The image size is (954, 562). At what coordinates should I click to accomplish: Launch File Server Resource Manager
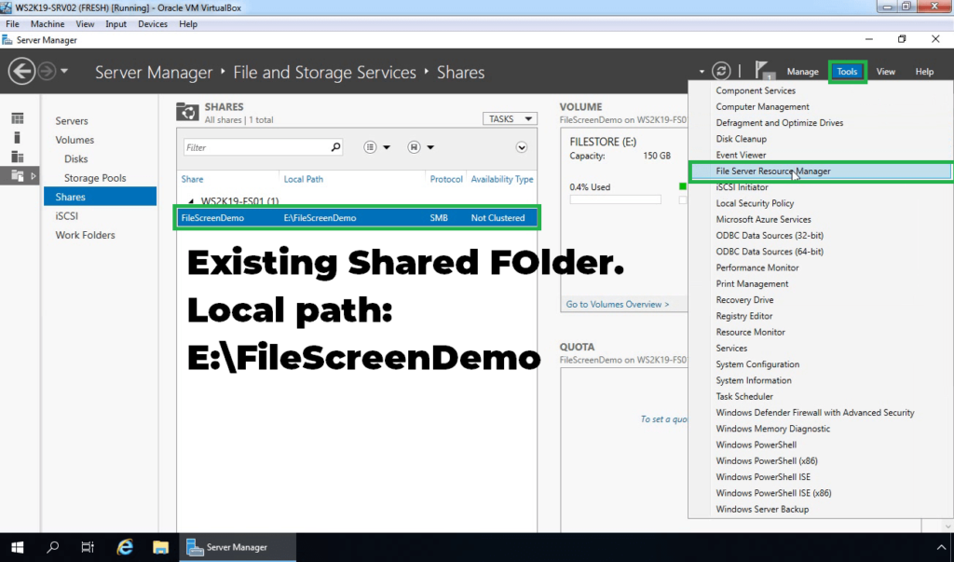coord(820,171)
